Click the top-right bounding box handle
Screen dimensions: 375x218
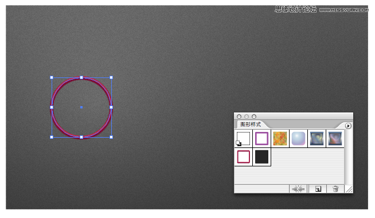point(111,77)
